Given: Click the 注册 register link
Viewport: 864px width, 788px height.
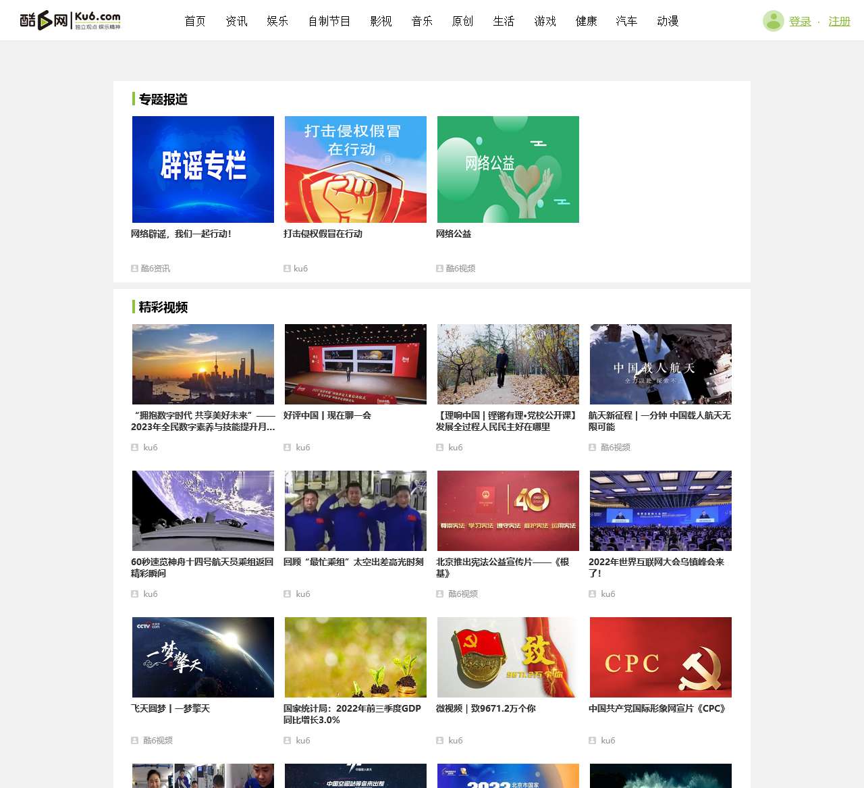Looking at the screenshot, I should [x=840, y=22].
